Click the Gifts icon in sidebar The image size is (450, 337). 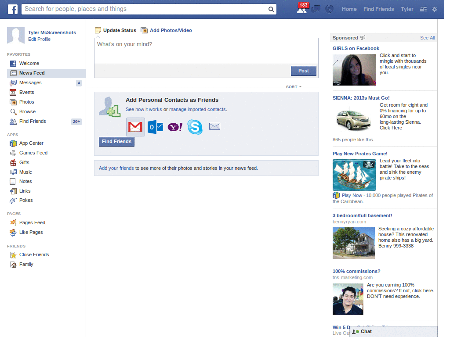[13, 163]
